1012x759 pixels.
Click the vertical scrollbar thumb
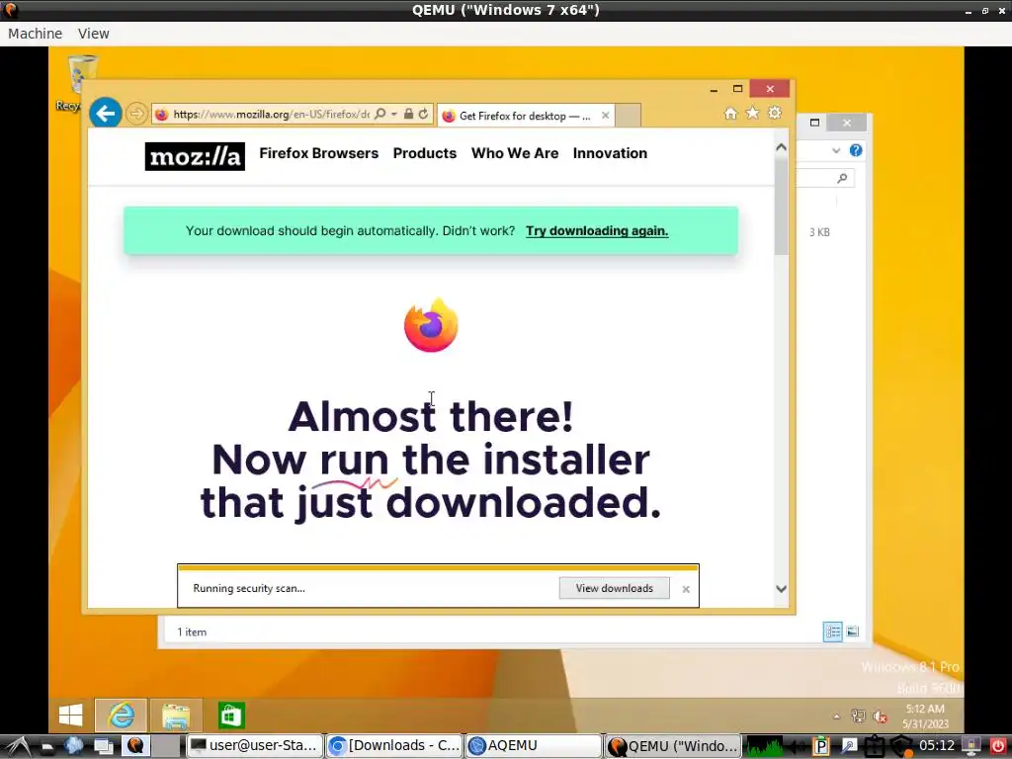[781, 206]
